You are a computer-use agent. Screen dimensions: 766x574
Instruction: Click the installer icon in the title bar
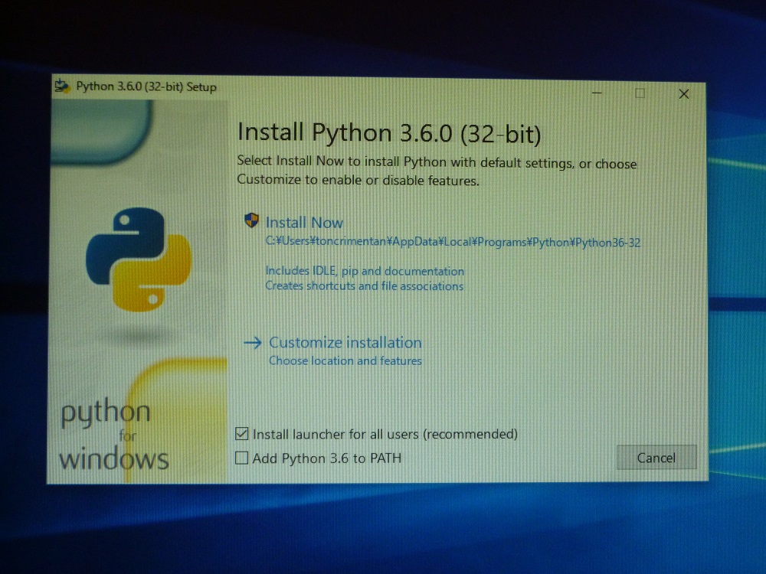tap(62, 86)
